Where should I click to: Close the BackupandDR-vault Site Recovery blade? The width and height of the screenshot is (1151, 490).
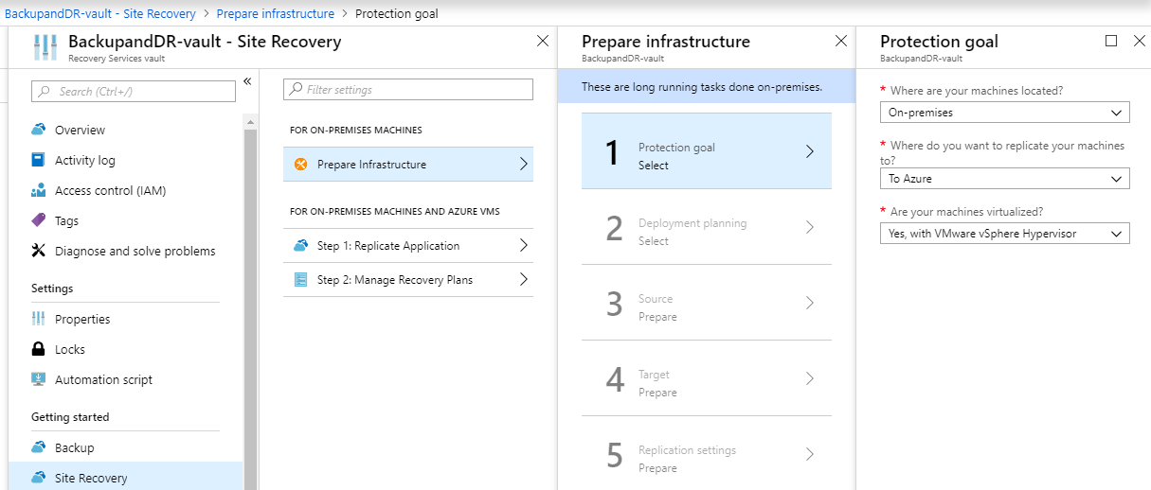click(x=542, y=41)
